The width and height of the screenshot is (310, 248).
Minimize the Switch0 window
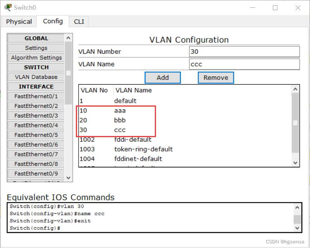pyautogui.click(x=253, y=8)
